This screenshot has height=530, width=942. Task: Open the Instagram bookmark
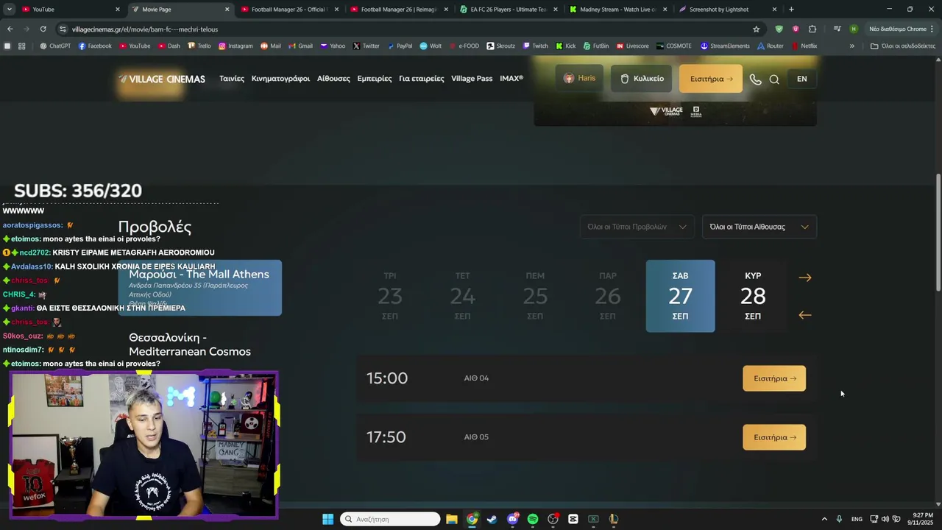point(235,46)
